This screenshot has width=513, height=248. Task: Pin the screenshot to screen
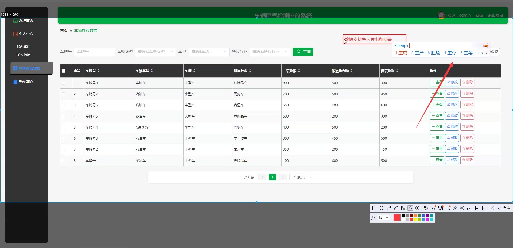tap(455, 208)
